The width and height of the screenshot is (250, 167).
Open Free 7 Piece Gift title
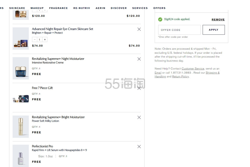click(x=42, y=88)
